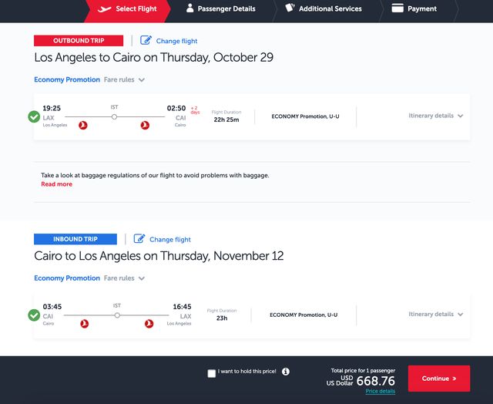Click Read more about baggage regulations

[x=56, y=184]
